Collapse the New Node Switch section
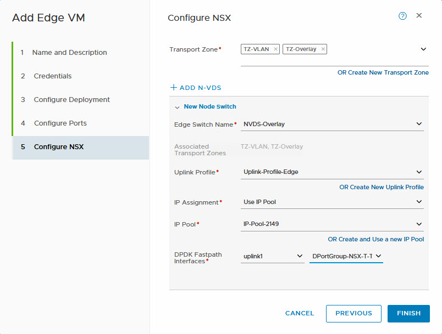Viewport: 442px width, 334px height. tap(177, 107)
